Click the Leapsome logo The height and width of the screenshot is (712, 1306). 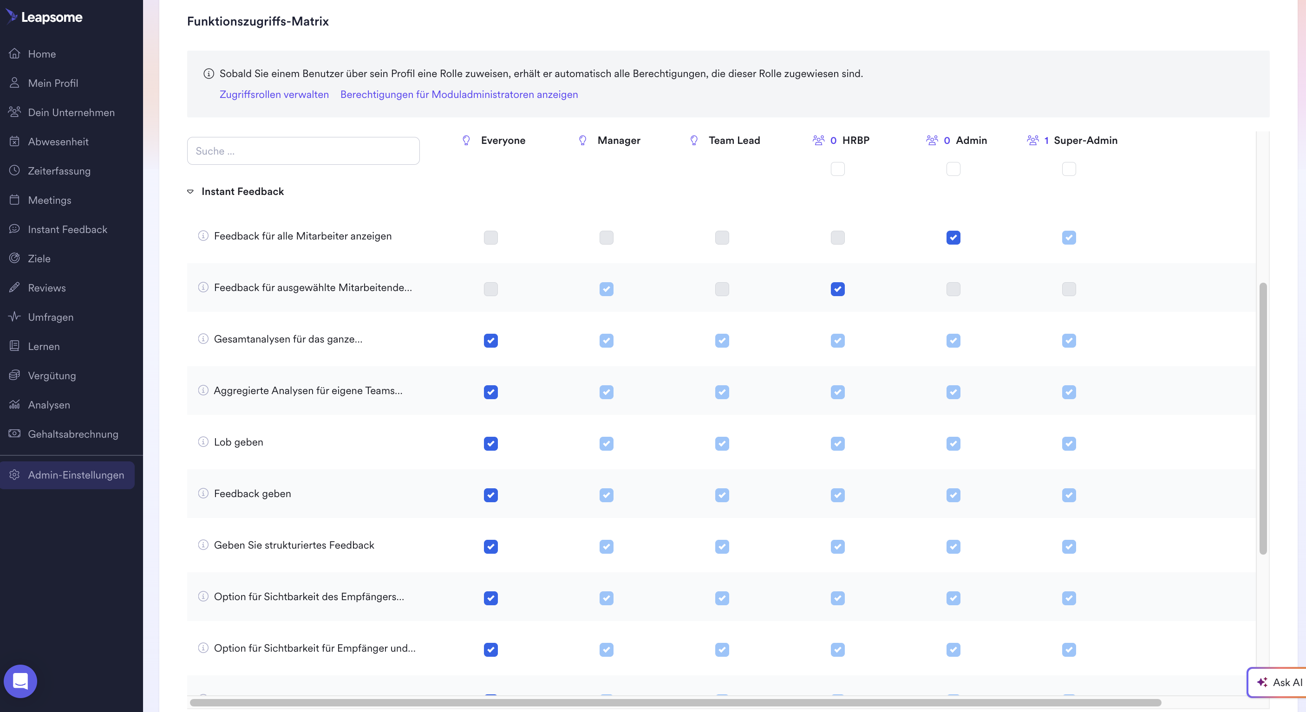44,17
